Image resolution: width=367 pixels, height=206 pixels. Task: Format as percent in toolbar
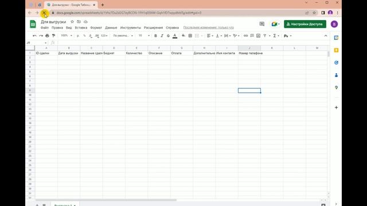[84, 35]
